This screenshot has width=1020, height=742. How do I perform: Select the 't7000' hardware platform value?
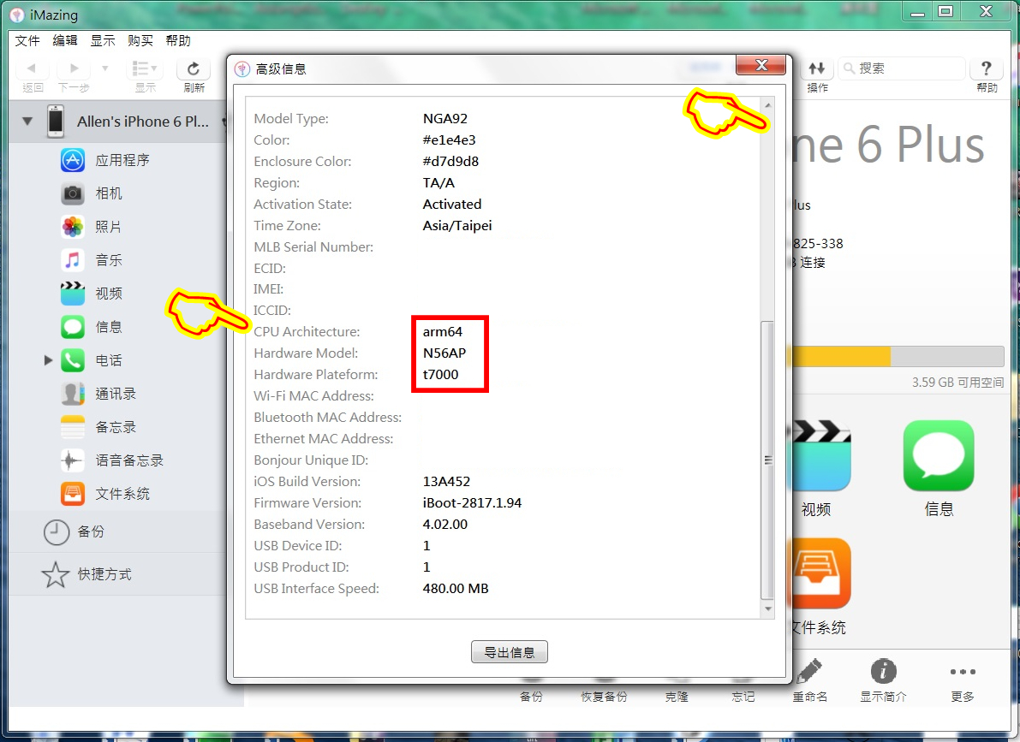point(440,375)
